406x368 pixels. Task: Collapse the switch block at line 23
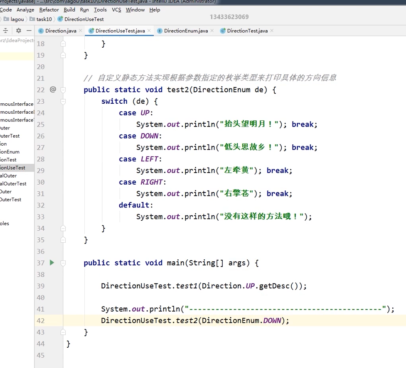[x=63, y=102]
